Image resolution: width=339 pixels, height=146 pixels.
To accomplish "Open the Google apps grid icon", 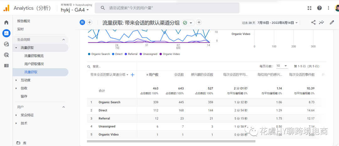I will pyautogui.click(x=309, y=8).
